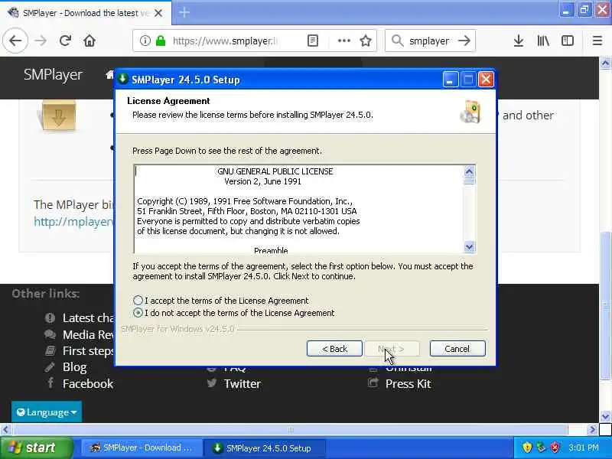612x459 pixels.
Task: Open the Facebook link in footer
Action: (88, 384)
